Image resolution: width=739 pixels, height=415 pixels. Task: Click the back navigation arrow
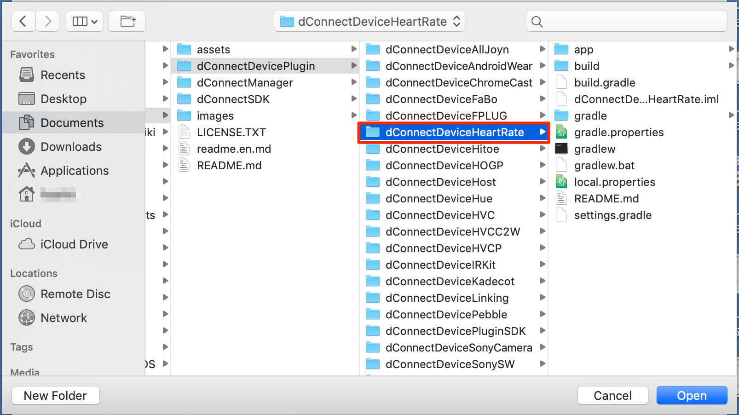[23, 21]
